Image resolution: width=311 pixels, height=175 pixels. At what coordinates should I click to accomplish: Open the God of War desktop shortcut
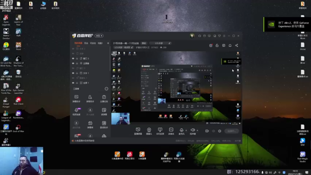click(18, 128)
